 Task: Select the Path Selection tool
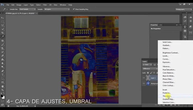click(x=2, y=78)
